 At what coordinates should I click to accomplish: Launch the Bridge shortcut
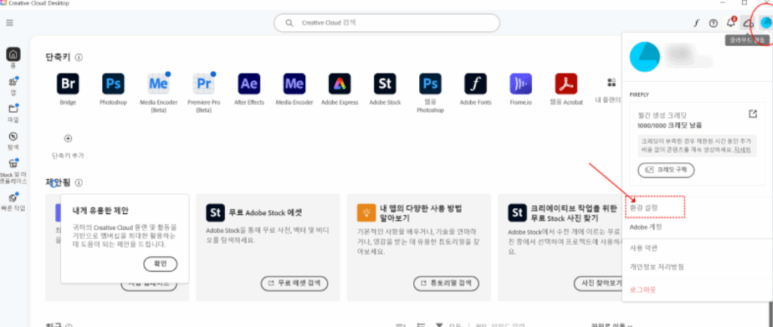pos(68,84)
